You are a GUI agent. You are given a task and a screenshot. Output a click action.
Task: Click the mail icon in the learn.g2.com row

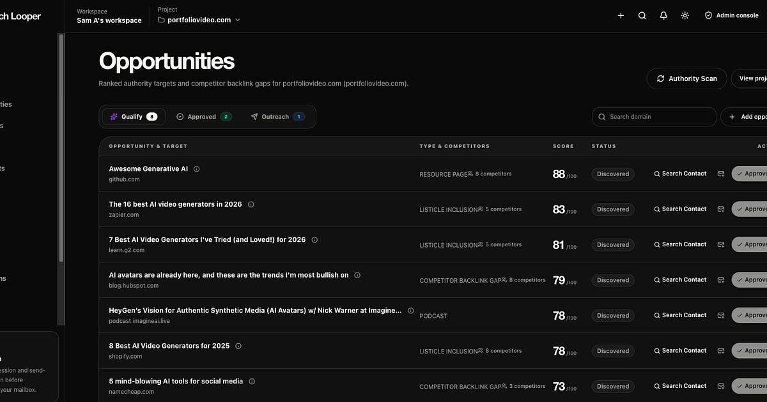click(721, 244)
